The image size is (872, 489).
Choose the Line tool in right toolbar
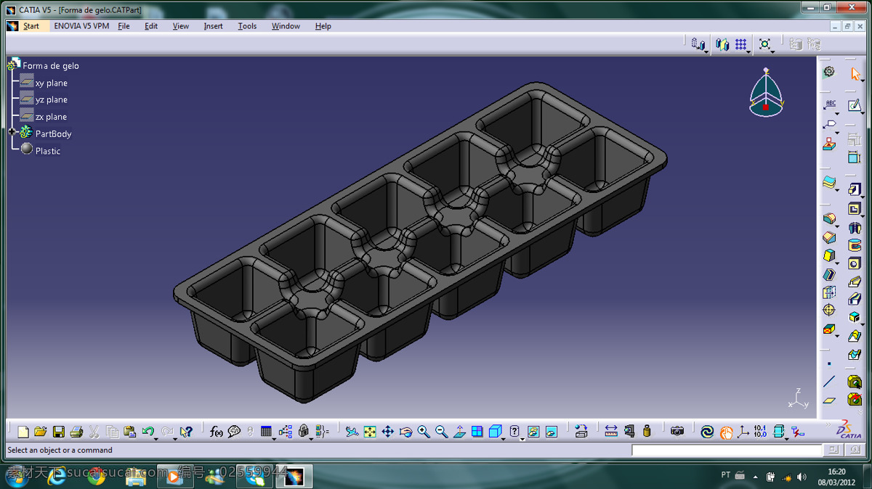[x=829, y=382]
